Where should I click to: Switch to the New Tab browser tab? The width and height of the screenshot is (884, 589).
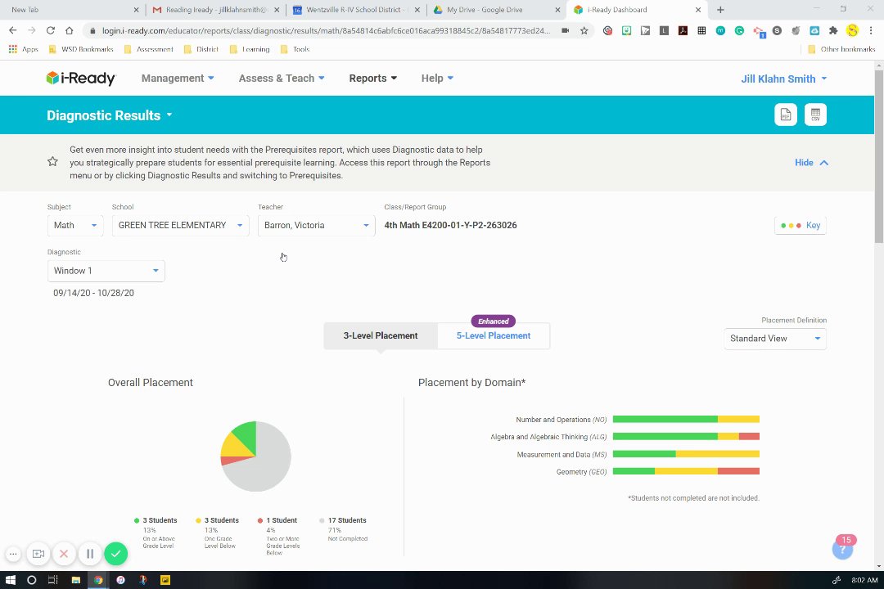click(x=74, y=10)
